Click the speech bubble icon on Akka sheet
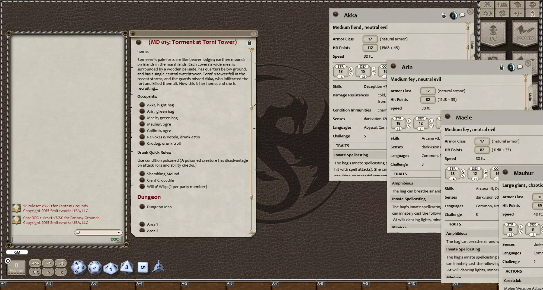The height and width of the screenshot is (290, 543). [x=462, y=15]
